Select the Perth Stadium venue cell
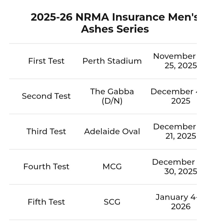This screenshot has height=222, width=206. (x=112, y=61)
